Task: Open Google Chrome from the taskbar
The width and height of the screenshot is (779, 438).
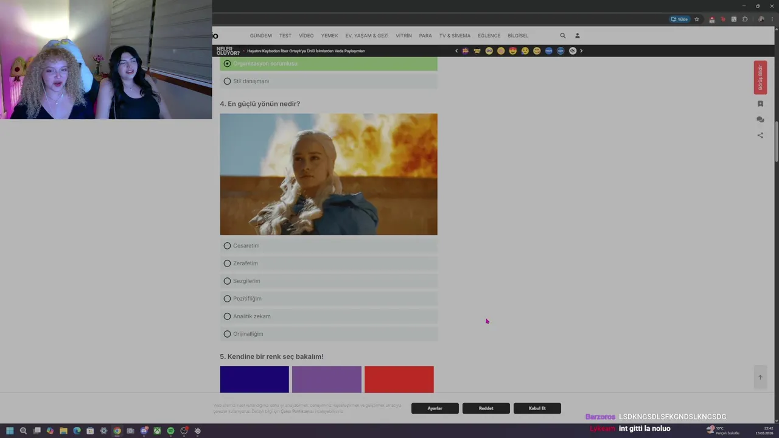Action: tap(117, 431)
